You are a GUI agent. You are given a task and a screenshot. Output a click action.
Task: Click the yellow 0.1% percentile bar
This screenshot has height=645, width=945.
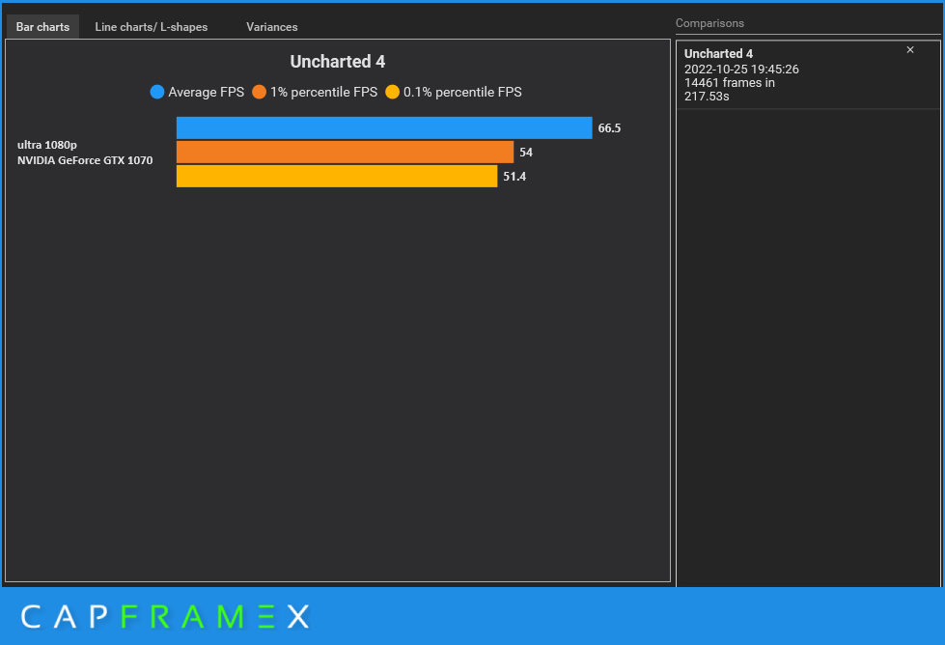[337, 176]
